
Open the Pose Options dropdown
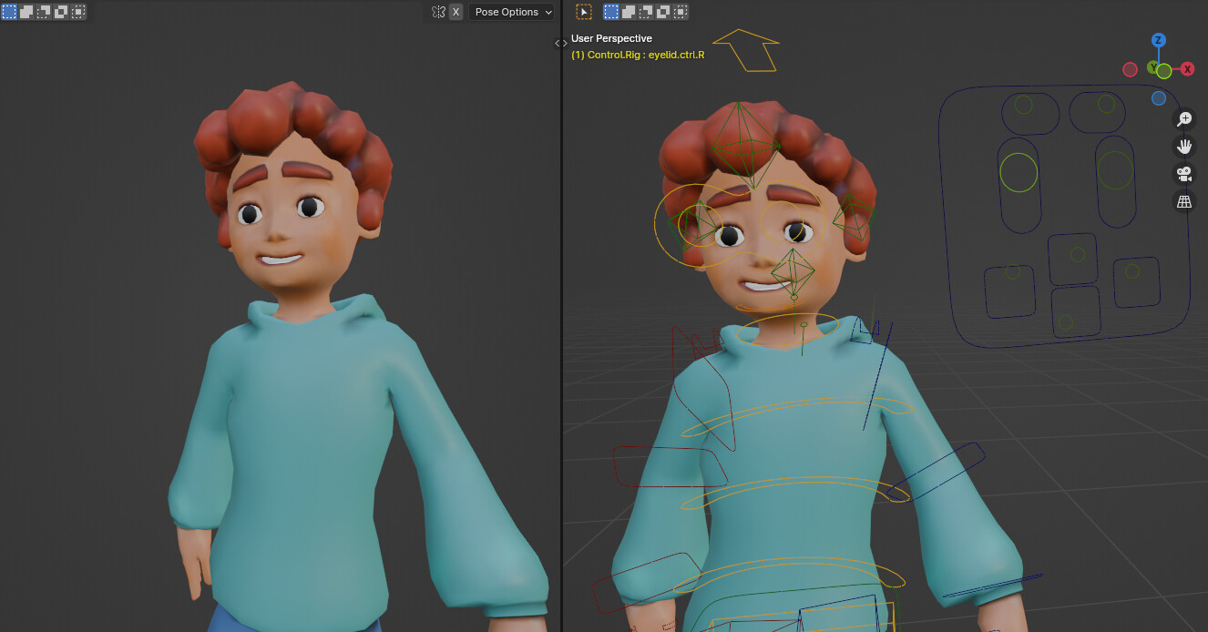(511, 11)
